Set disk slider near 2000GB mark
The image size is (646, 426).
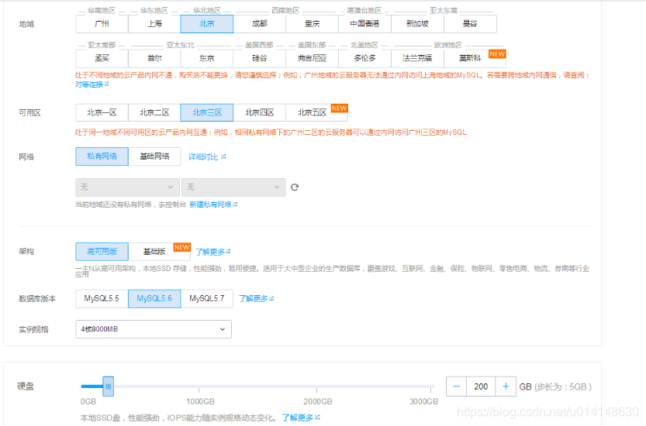pyautogui.click(x=317, y=386)
